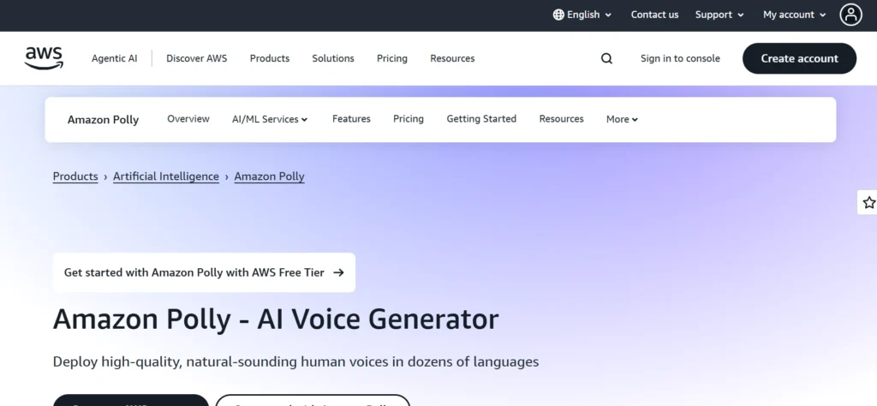Click the Create account button

click(x=799, y=59)
